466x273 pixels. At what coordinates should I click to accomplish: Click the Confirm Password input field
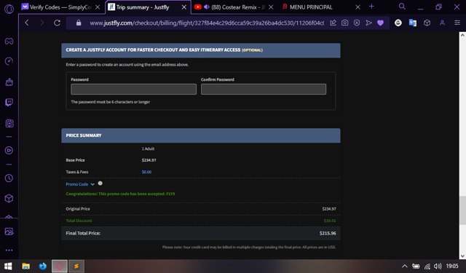(x=264, y=89)
